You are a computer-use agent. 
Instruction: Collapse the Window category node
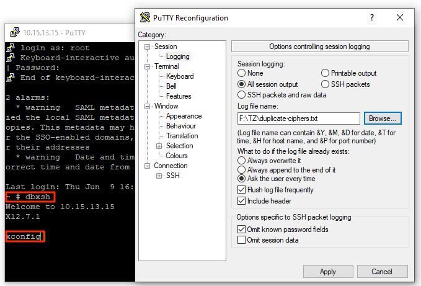click(148, 106)
